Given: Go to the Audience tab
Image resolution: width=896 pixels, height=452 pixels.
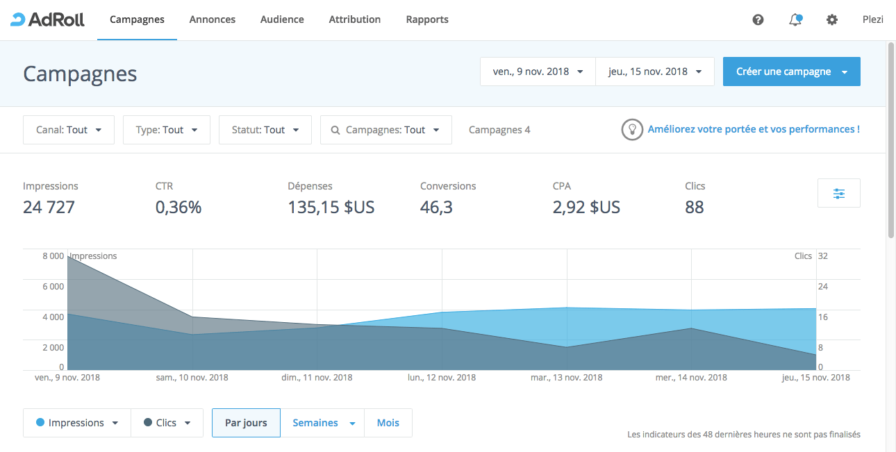Looking at the screenshot, I should [282, 19].
